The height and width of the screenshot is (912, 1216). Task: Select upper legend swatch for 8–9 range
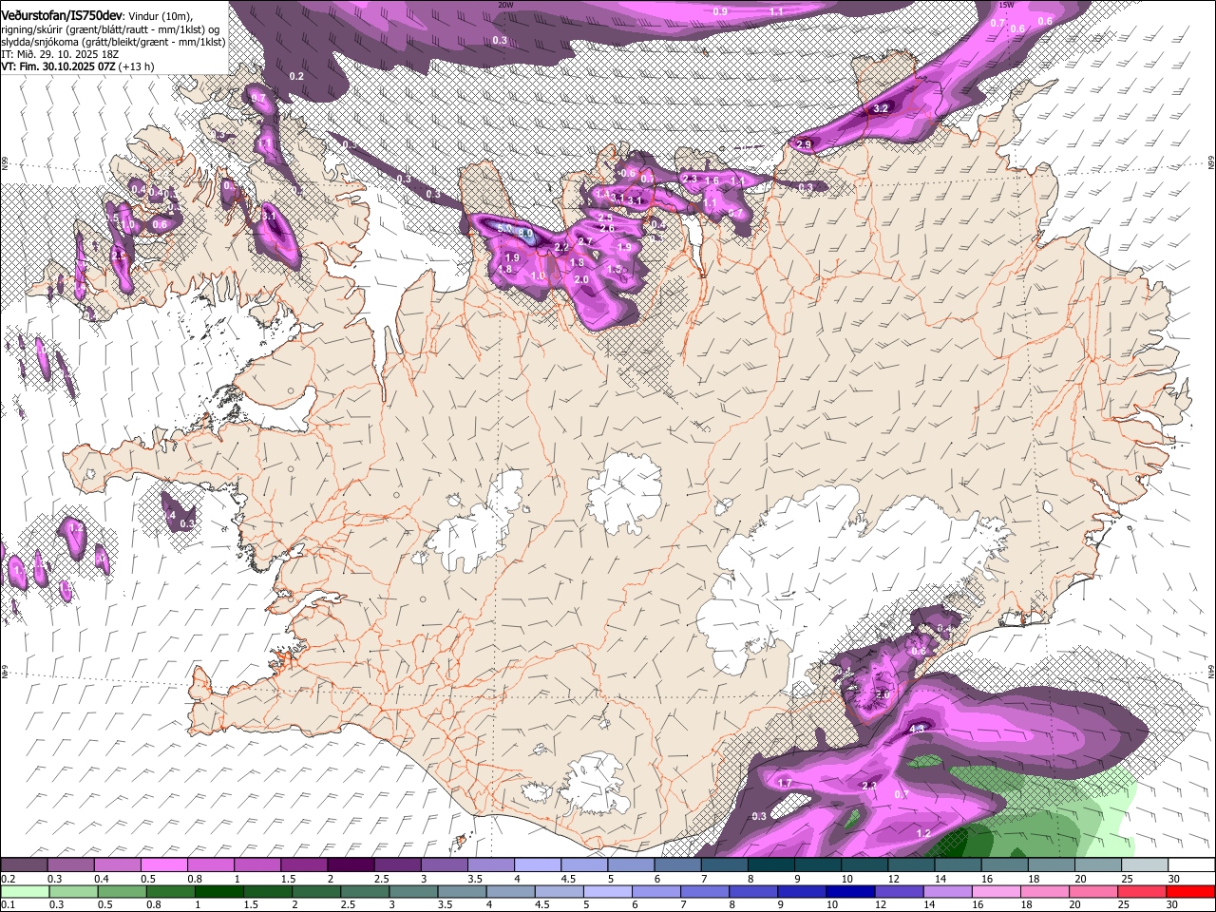(772, 865)
